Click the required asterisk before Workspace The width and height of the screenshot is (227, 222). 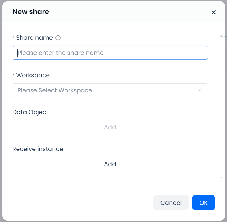coord(13,76)
